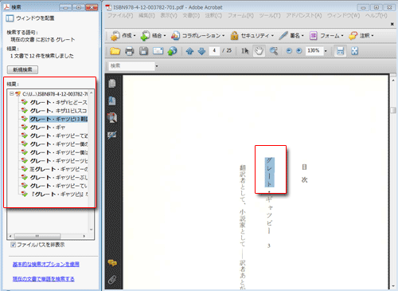This screenshot has width=398, height=291.
Task: Choose the Hand tool icon
Action: (259, 51)
